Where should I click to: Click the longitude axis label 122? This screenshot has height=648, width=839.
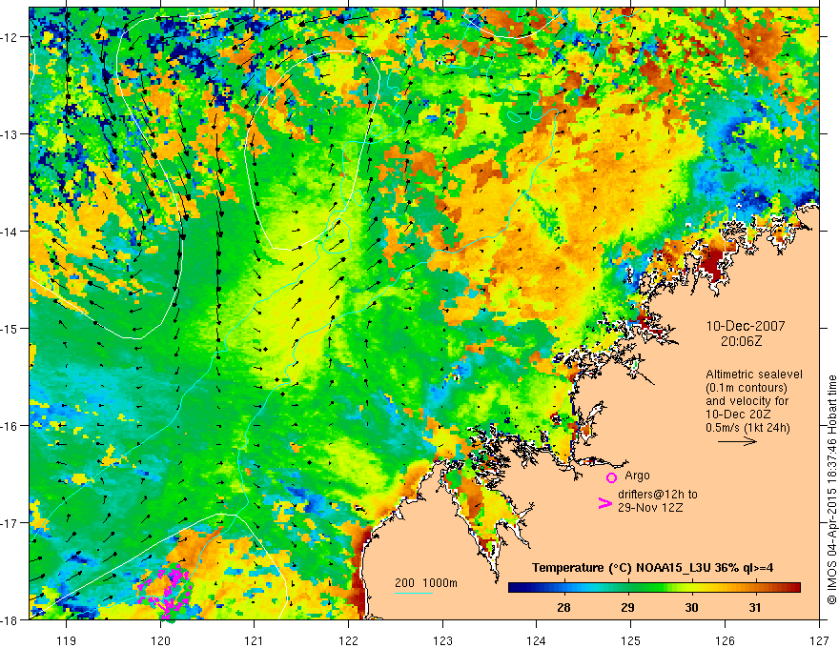tap(348, 640)
